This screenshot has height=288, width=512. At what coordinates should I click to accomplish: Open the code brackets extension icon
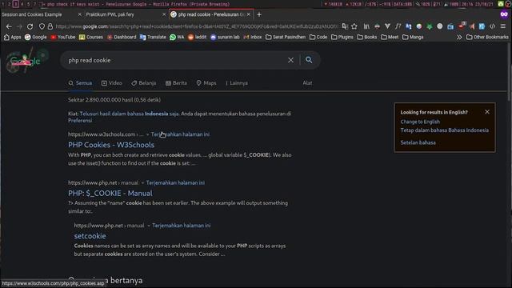493,26
